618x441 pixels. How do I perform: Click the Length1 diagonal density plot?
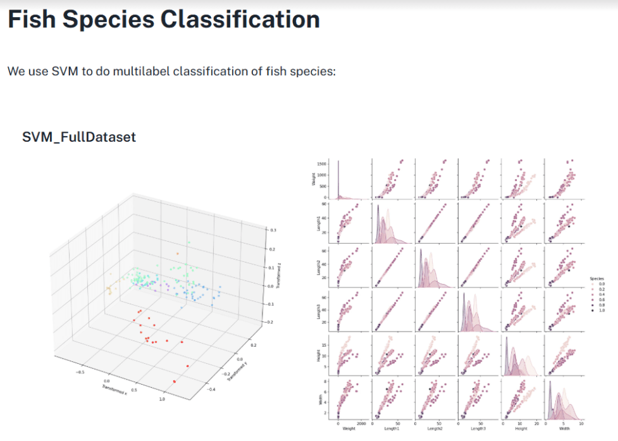point(392,223)
